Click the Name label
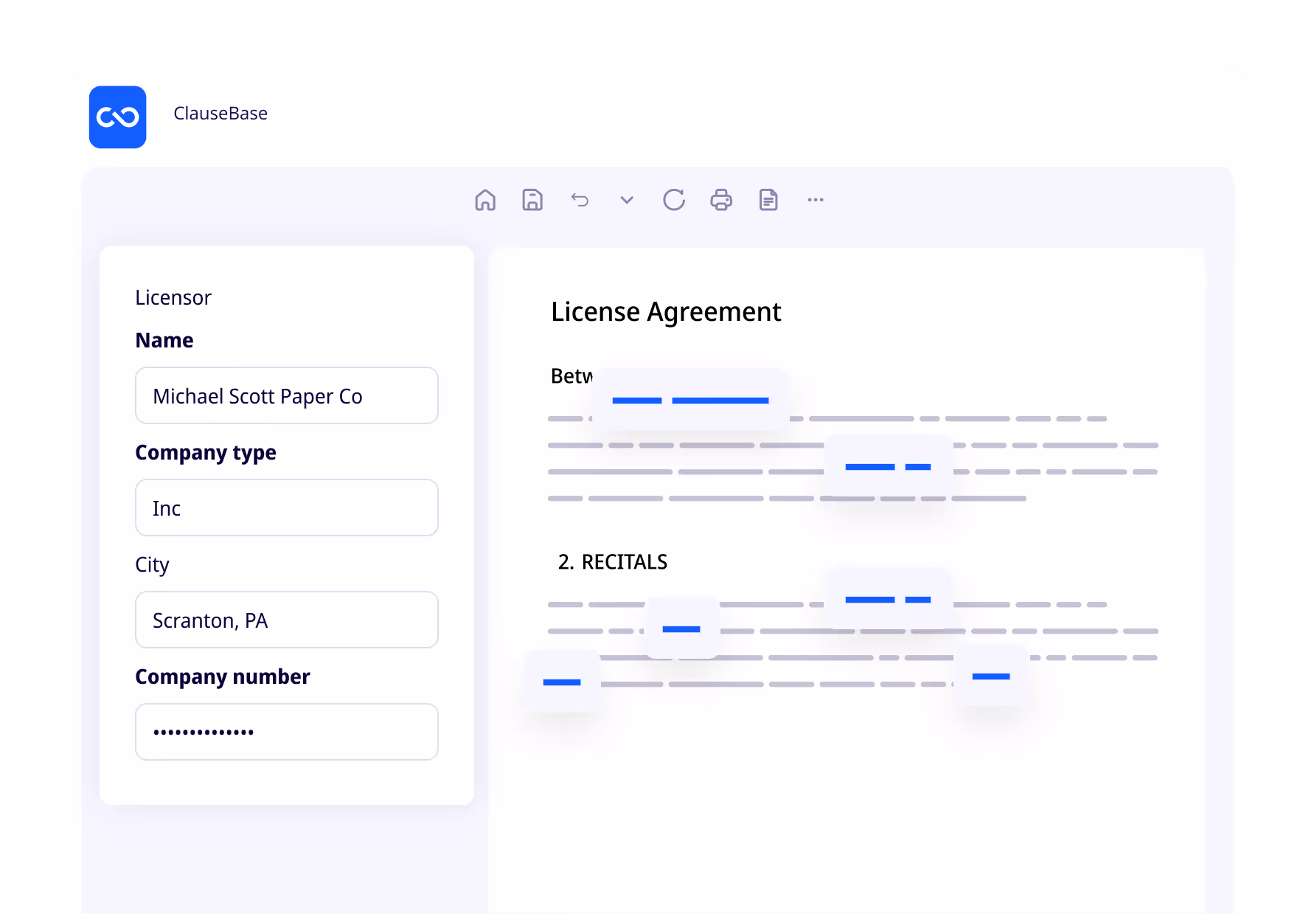Screen dimensions: 1306x914 (164, 340)
